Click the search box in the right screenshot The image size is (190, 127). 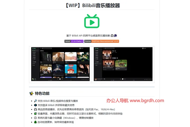110,48
